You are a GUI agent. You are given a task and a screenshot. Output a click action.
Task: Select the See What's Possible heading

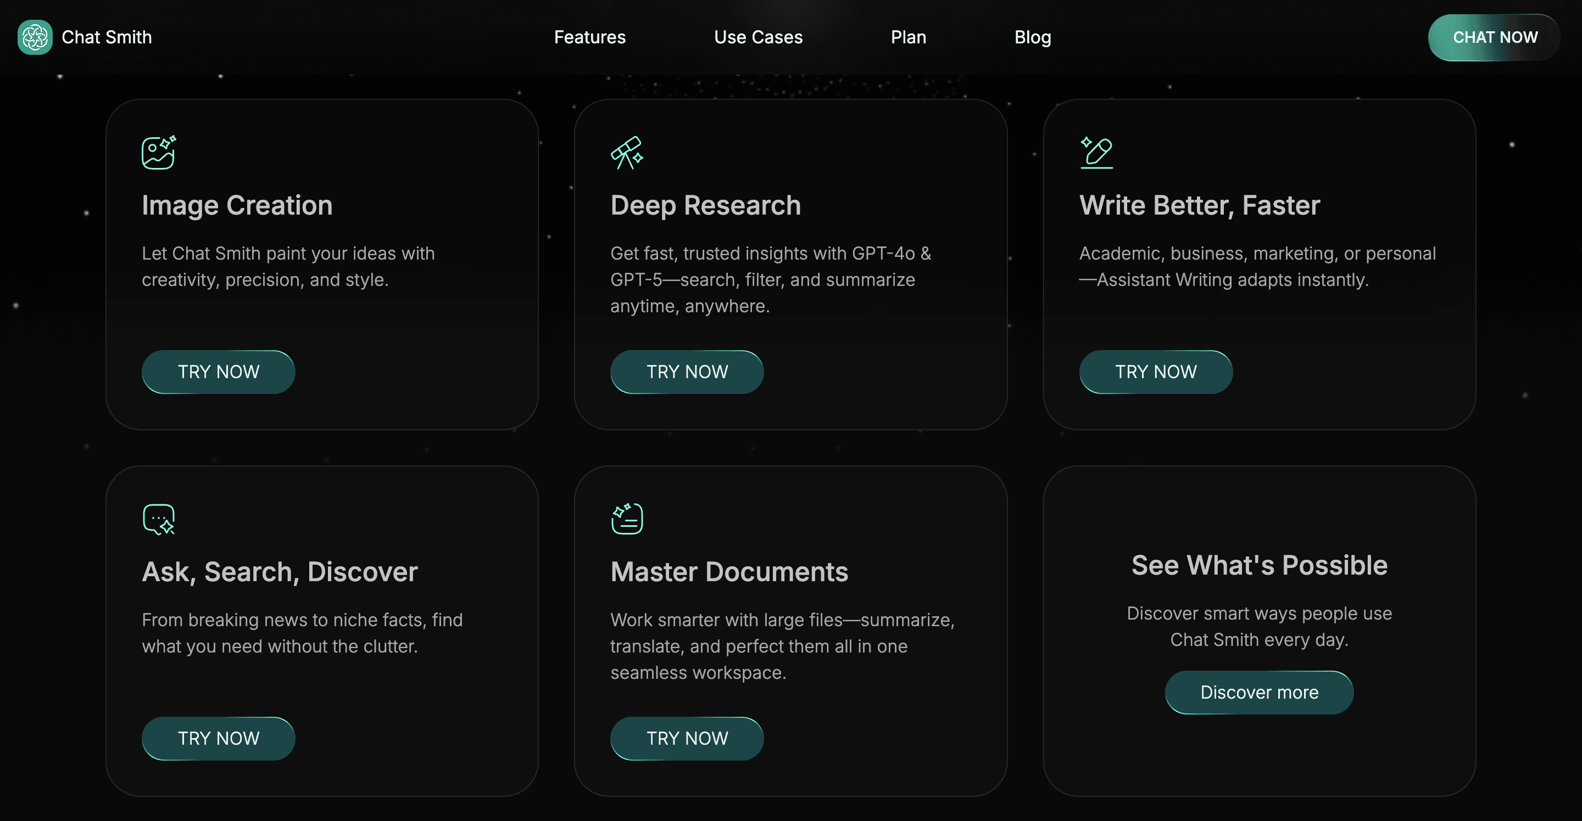1259,565
